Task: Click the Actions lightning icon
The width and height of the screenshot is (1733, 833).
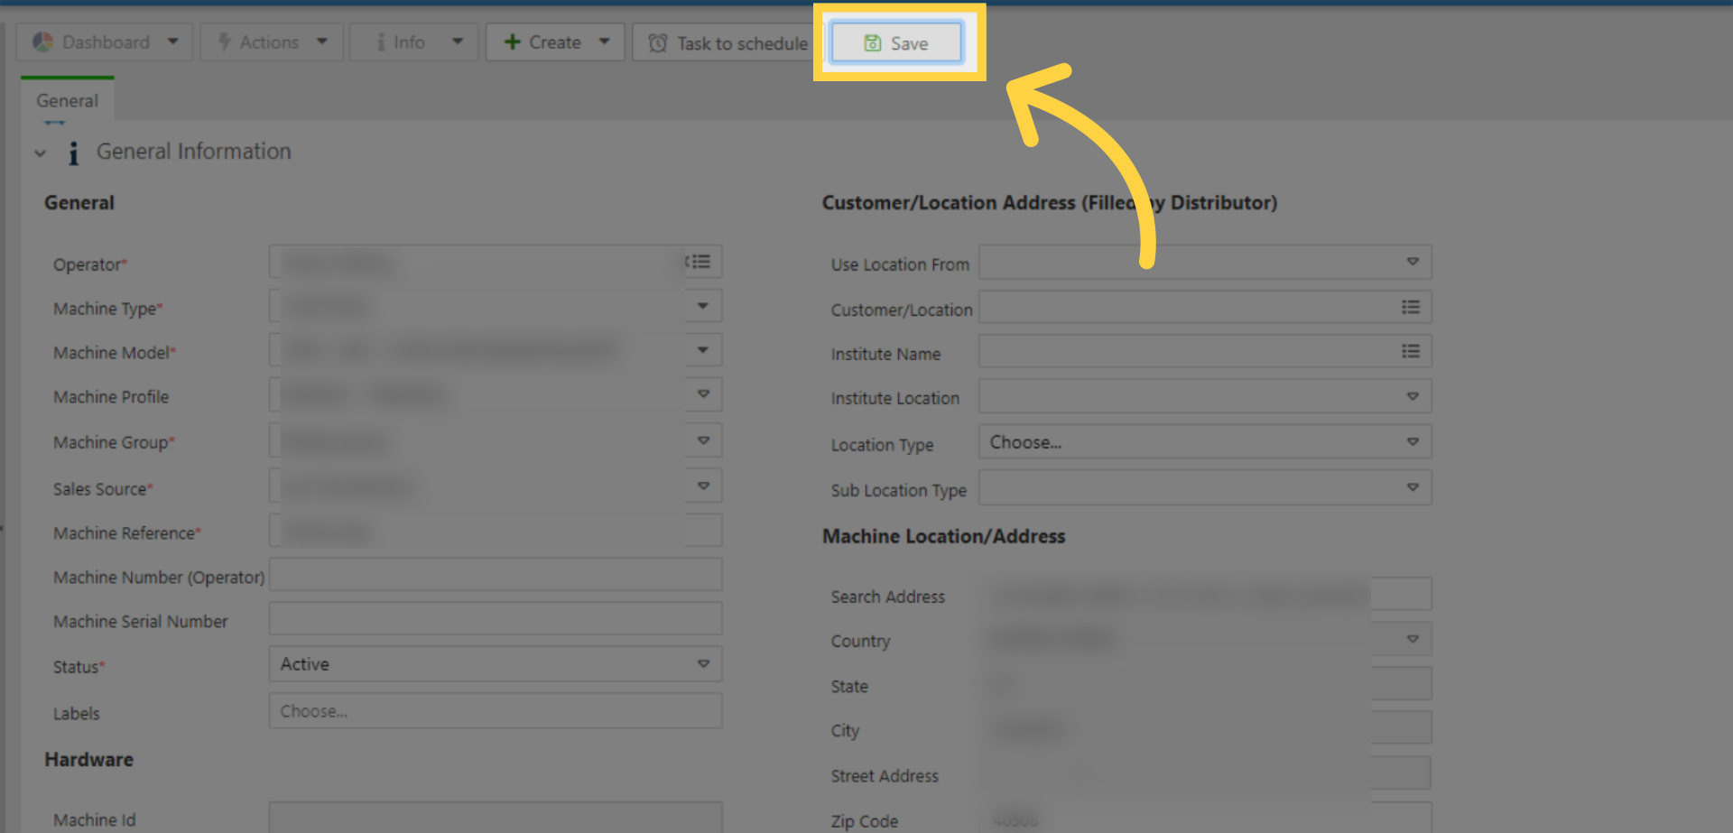Action: tap(225, 42)
